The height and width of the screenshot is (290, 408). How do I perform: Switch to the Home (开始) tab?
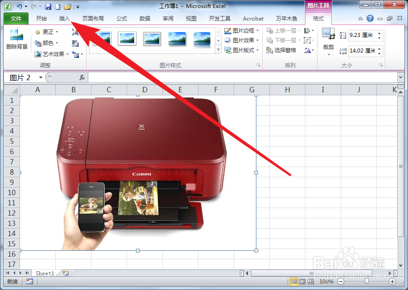(41, 18)
